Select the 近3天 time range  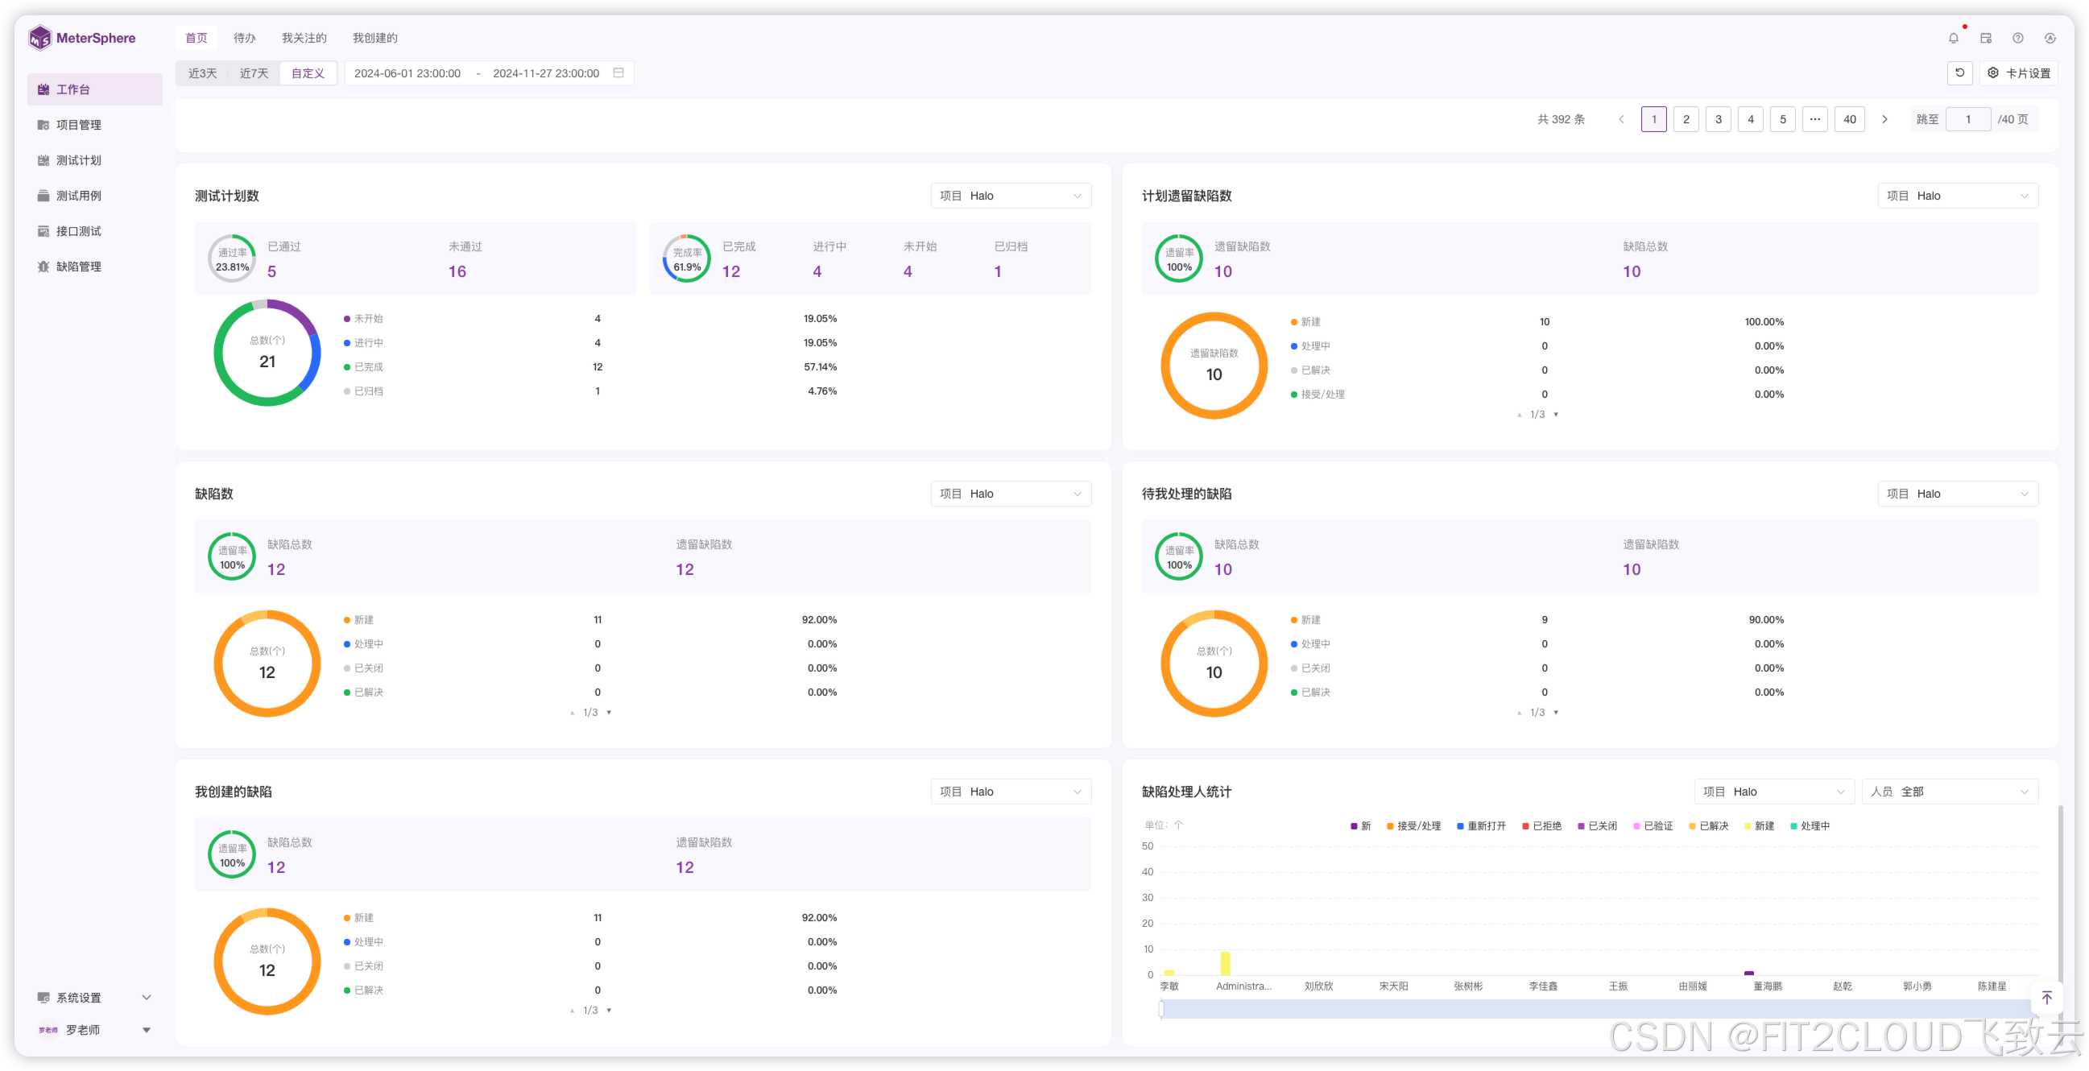point(203,73)
